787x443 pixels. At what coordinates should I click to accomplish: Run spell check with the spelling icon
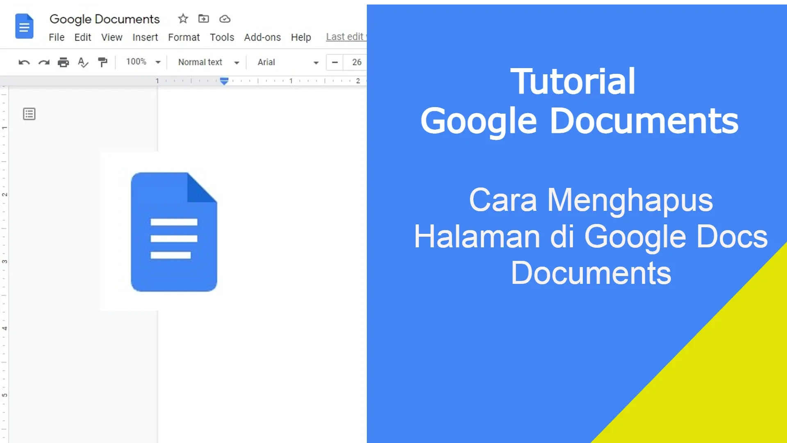83,62
